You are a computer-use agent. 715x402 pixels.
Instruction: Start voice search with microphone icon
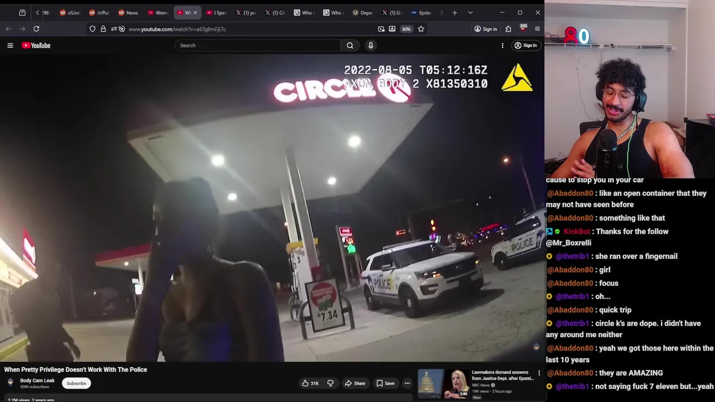[x=370, y=45]
